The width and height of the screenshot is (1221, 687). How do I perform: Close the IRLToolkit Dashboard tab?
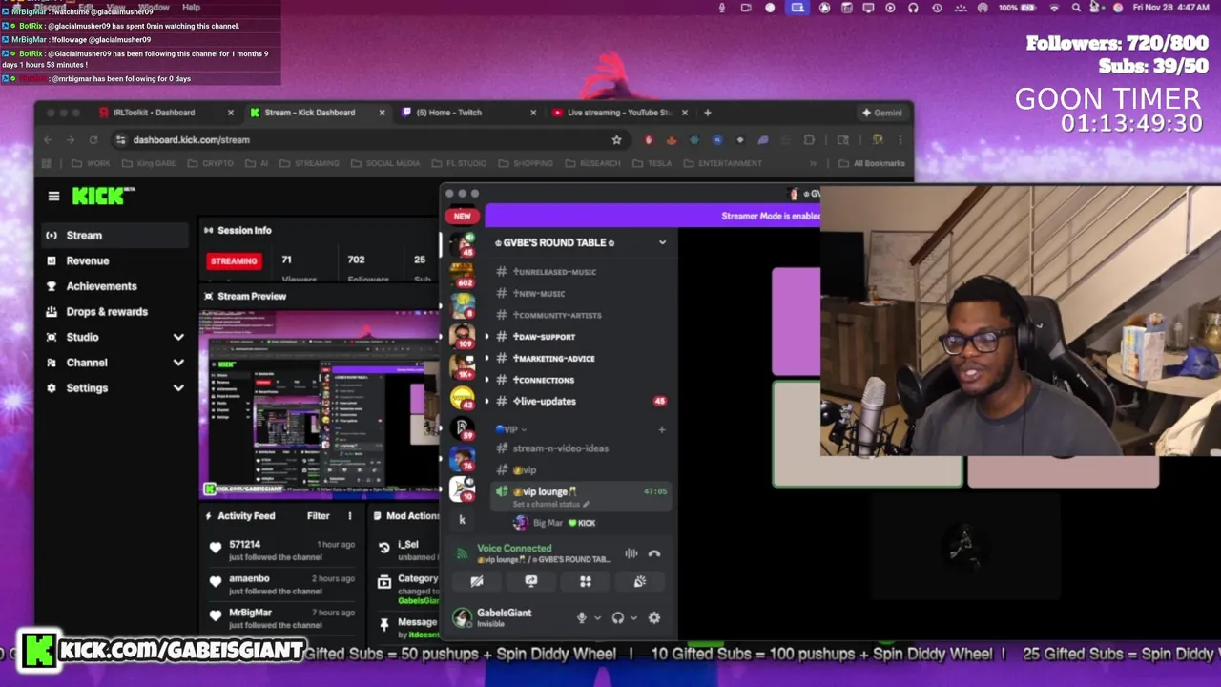point(230,113)
